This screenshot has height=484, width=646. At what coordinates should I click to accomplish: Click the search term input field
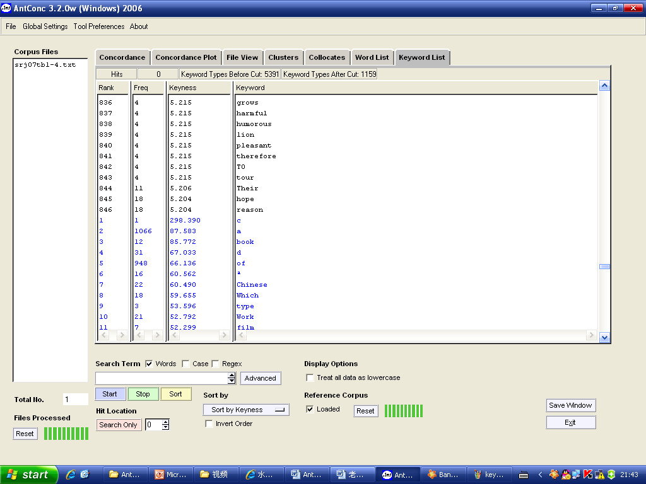click(161, 378)
